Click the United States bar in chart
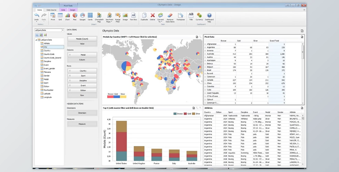This screenshot has height=172, width=339. (121, 141)
